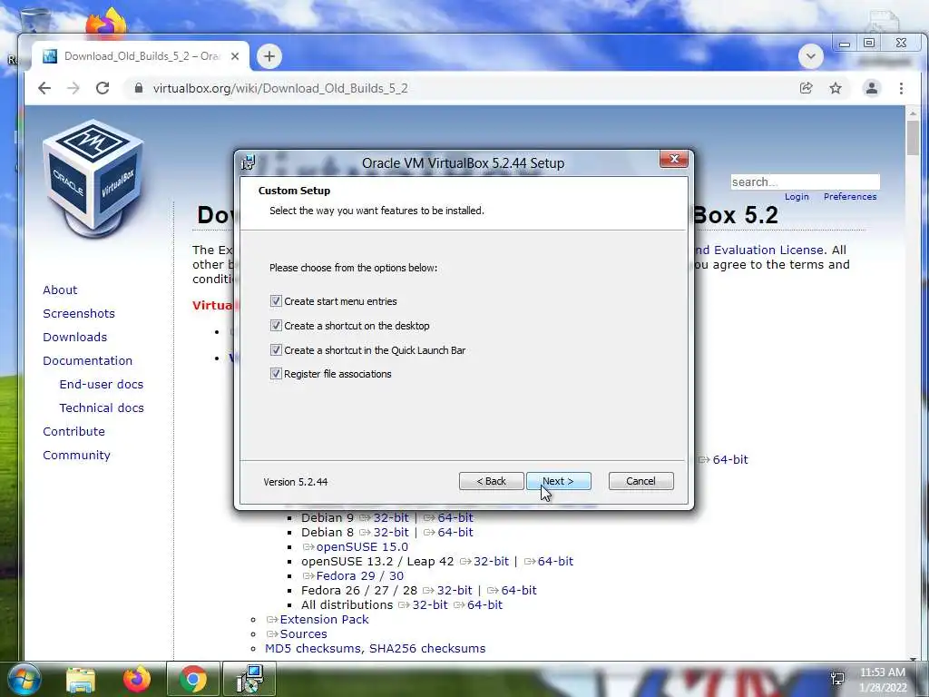Focus the wiki search field

[806, 182]
